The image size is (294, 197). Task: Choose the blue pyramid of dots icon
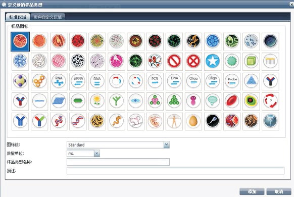pyautogui.click(x=251, y=81)
